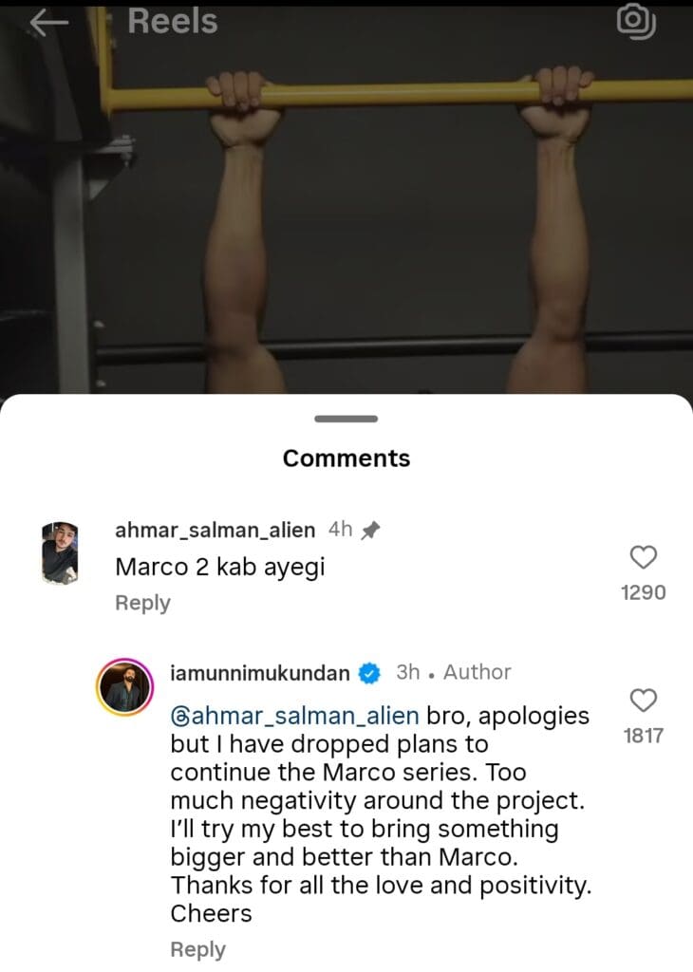This screenshot has height=972, width=693.
Task: Open the @ahmar_salman_alien mention link
Action: click(x=294, y=716)
